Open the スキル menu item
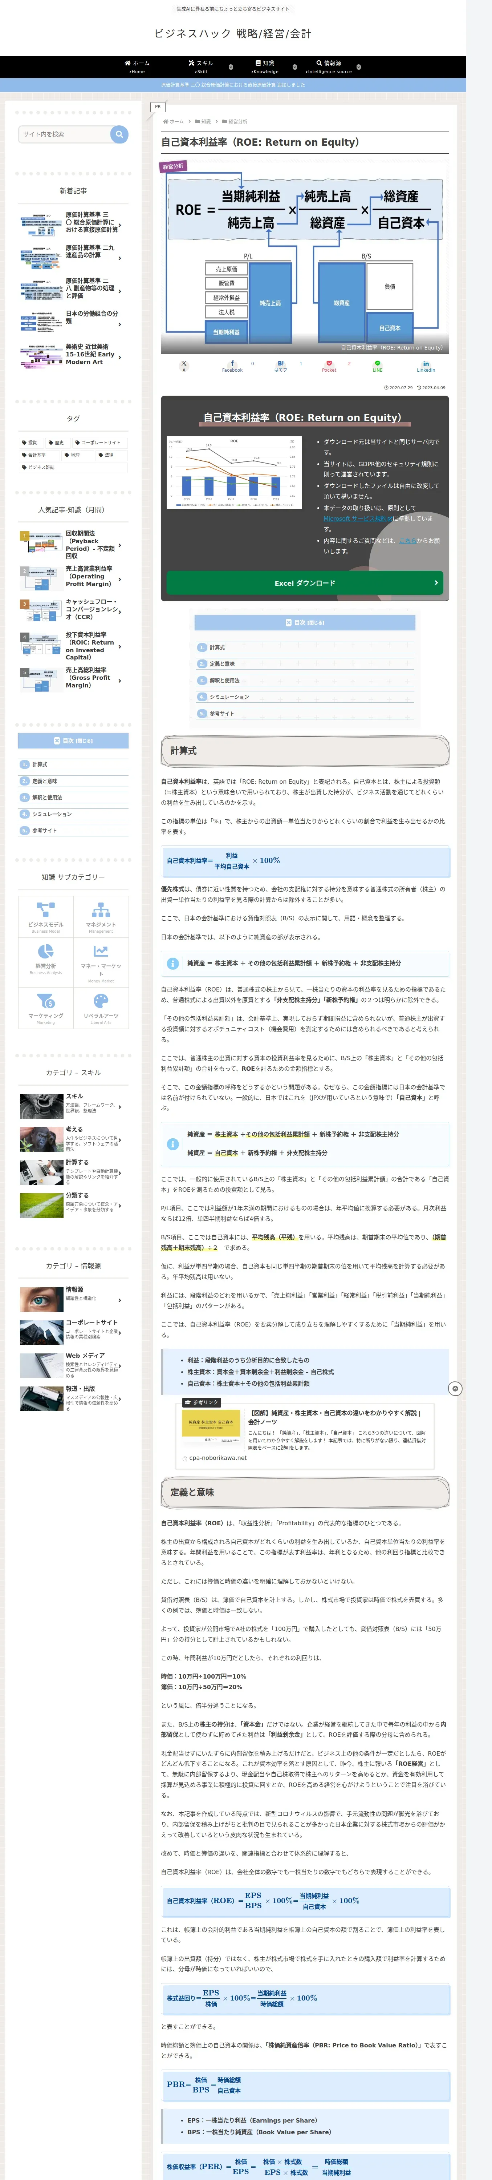The image size is (492, 2180). [x=201, y=67]
